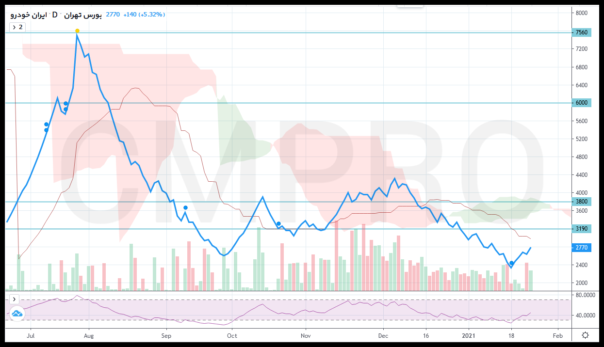Click the +140 (+5.32%) change value

(x=144, y=15)
